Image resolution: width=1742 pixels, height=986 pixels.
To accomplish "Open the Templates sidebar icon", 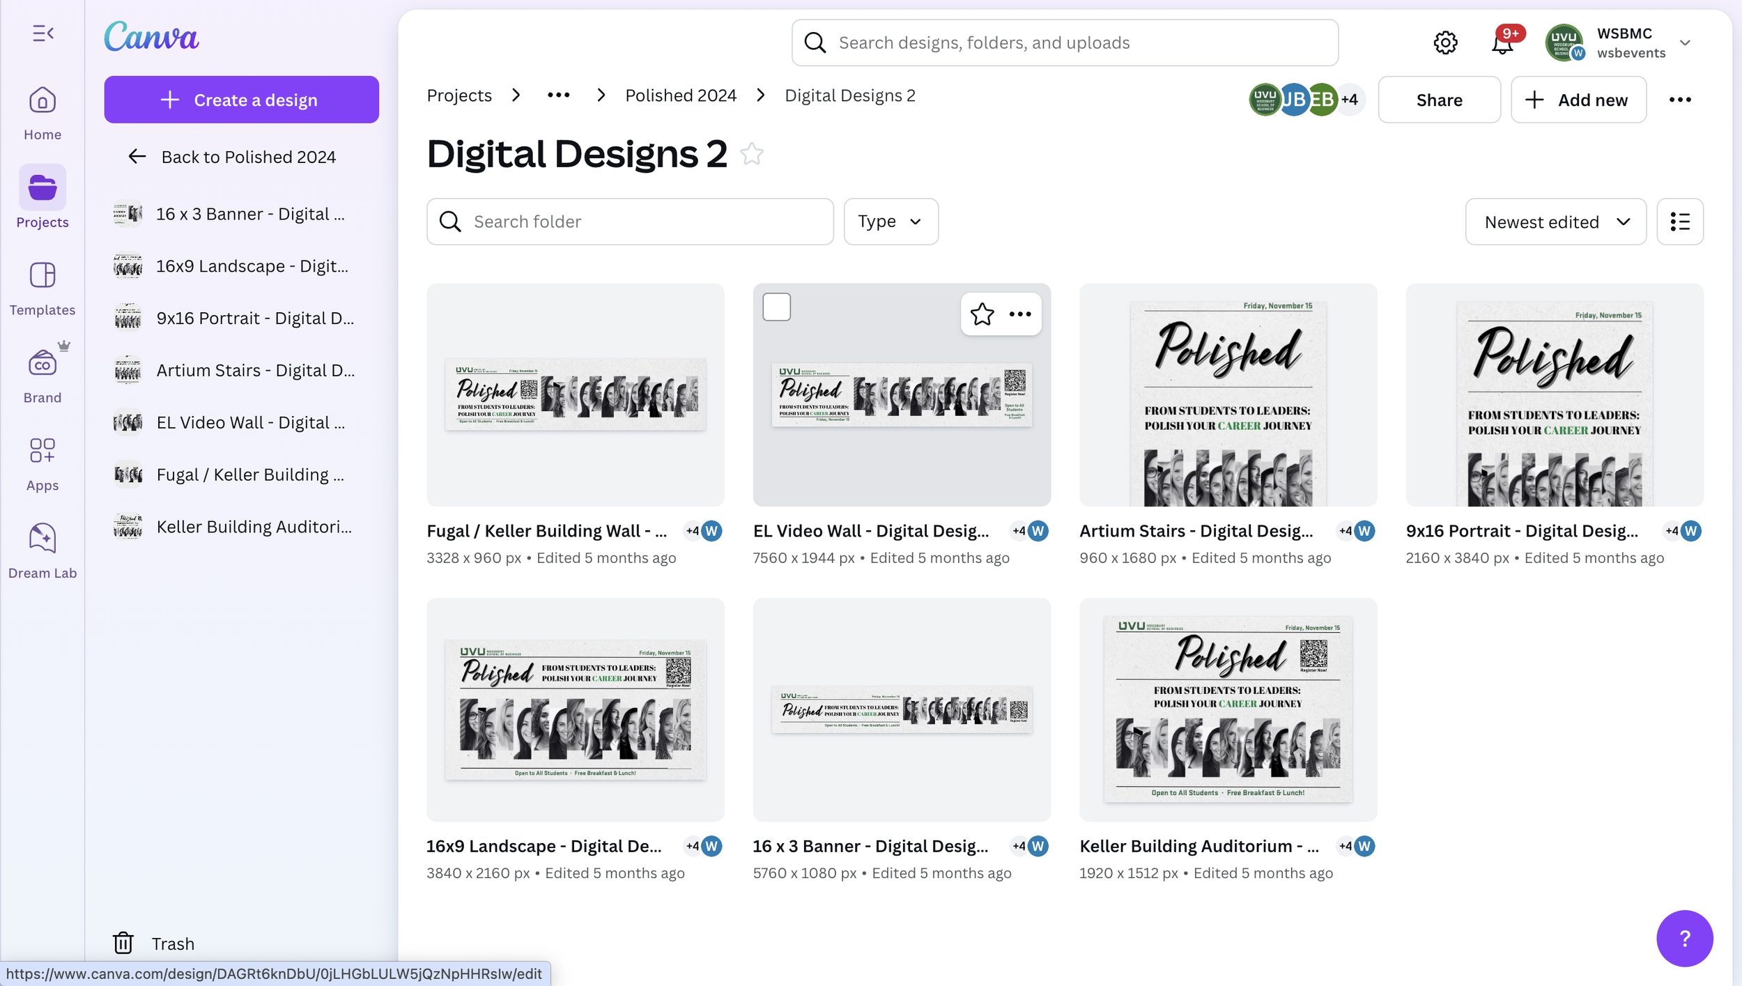I will pos(43,286).
